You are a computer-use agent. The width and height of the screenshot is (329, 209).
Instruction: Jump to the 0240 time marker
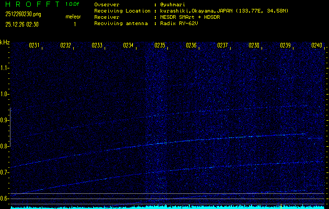[x=316, y=46]
